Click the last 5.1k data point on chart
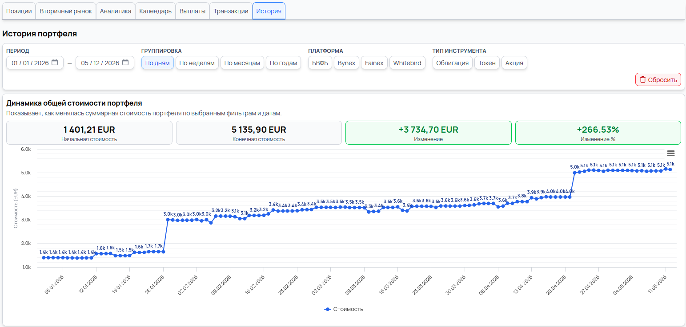 pyautogui.click(x=670, y=169)
